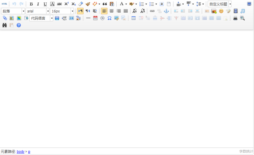This screenshot has height=155, width=254.
Task: Toggle superscript formatting
Action: click(66, 4)
